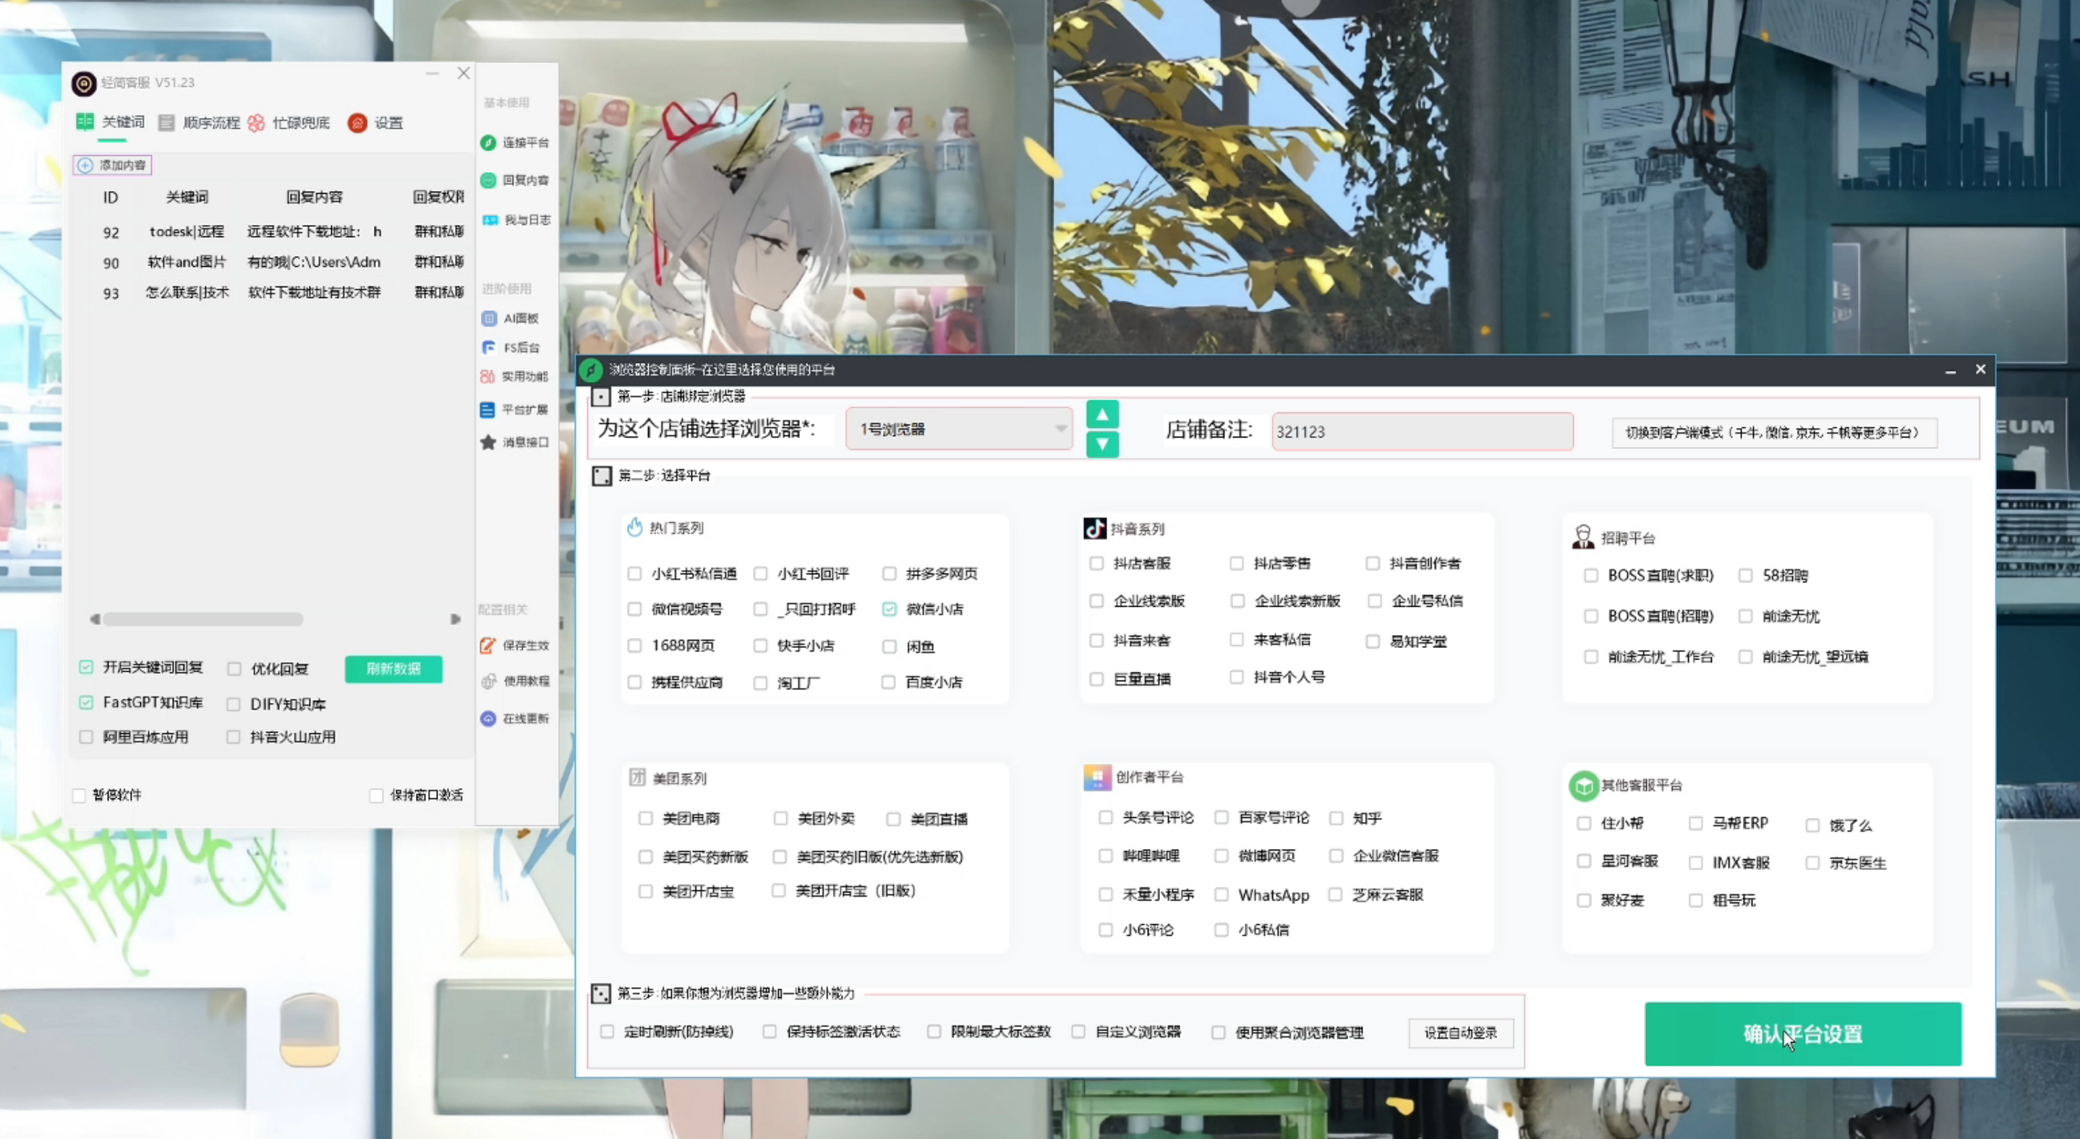The height and width of the screenshot is (1139, 2080).
Task: Click 在线更新 in the sidebar
Action: 514,718
